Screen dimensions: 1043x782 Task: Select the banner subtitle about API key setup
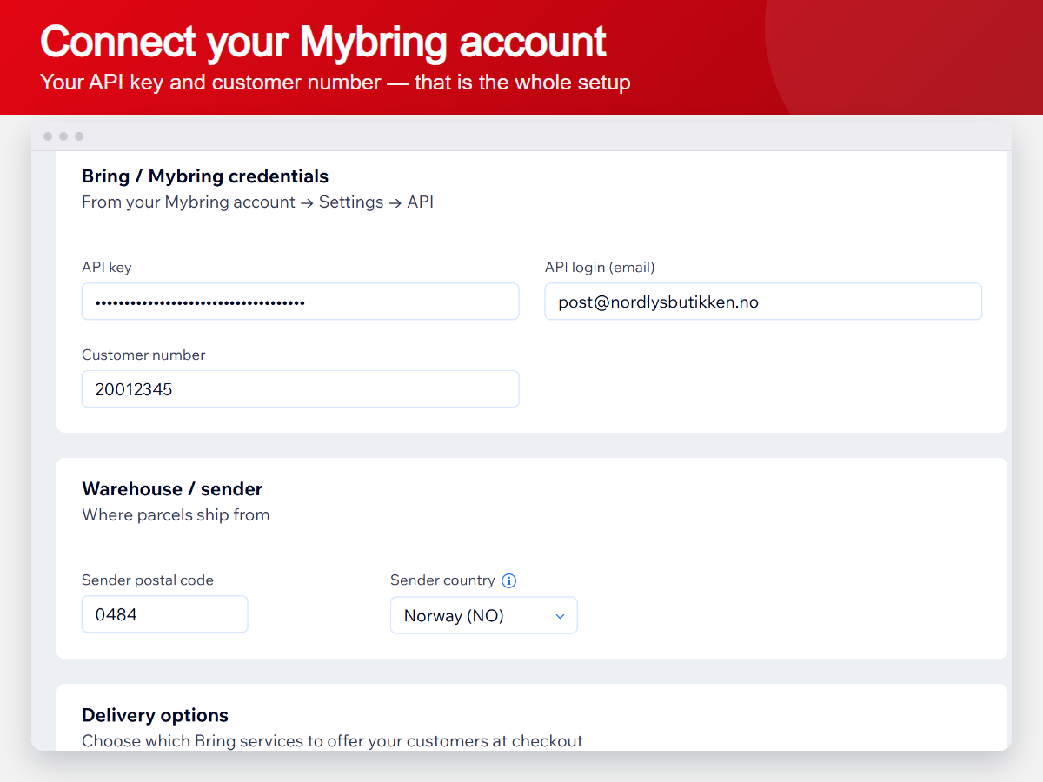click(335, 83)
